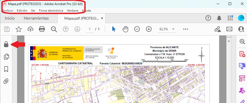Screen dimensions: 247x103
Task: Click the Gobierno de España coat of arms
Action: (42, 53)
